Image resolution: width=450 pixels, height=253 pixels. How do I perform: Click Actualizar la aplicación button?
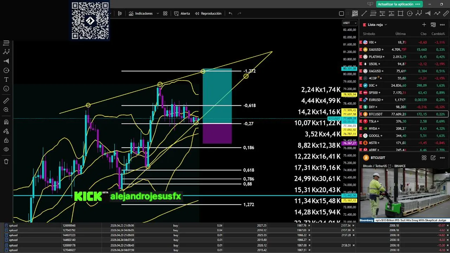pyautogui.click(x=399, y=4)
